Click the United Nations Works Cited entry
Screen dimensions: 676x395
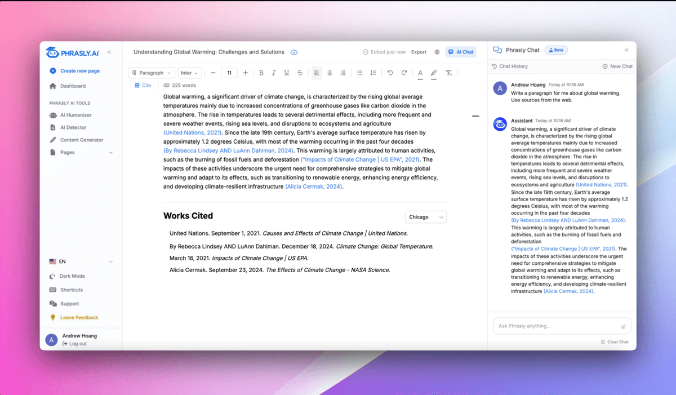coord(288,233)
